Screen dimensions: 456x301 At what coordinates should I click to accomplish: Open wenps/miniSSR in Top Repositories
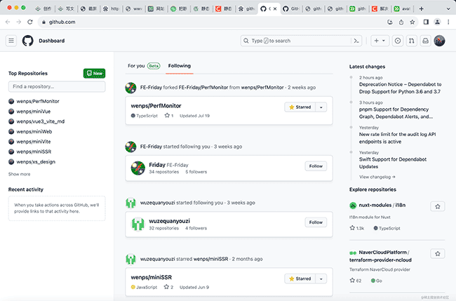[x=34, y=152]
